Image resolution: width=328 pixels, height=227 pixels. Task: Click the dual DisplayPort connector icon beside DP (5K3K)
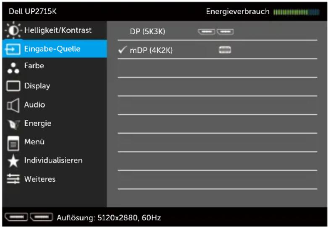coord(216,32)
